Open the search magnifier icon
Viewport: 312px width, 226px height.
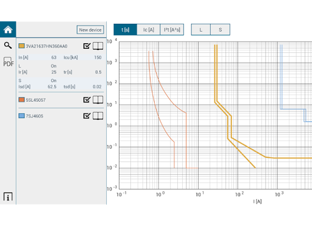coord(8,45)
